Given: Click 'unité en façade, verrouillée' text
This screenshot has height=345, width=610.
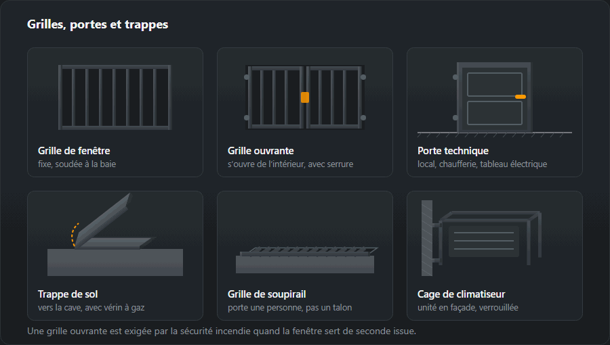Looking at the screenshot, I should pos(468,308).
